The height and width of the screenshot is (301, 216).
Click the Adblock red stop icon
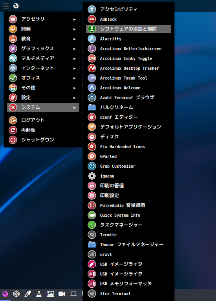(92, 19)
